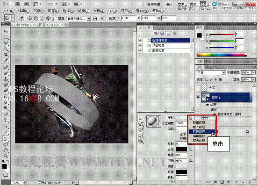Click the 环境 black color swatch
Viewport: 258px width, 186px height.
181,172
